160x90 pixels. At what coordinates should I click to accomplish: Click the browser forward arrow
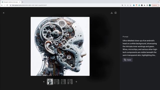(x=4, y=5)
